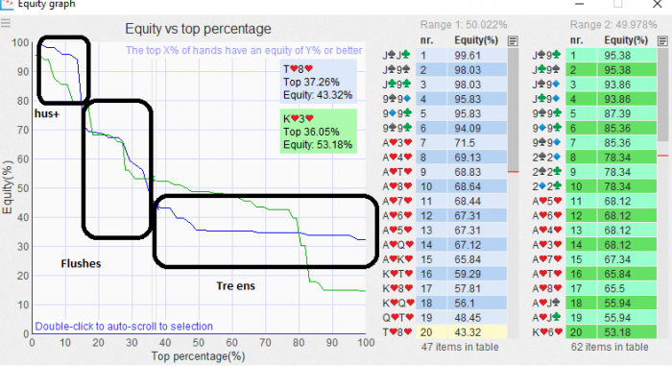672x366 pixels.
Task: Sort Range 1 by nr. column header
Action: click(x=426, y=40)
